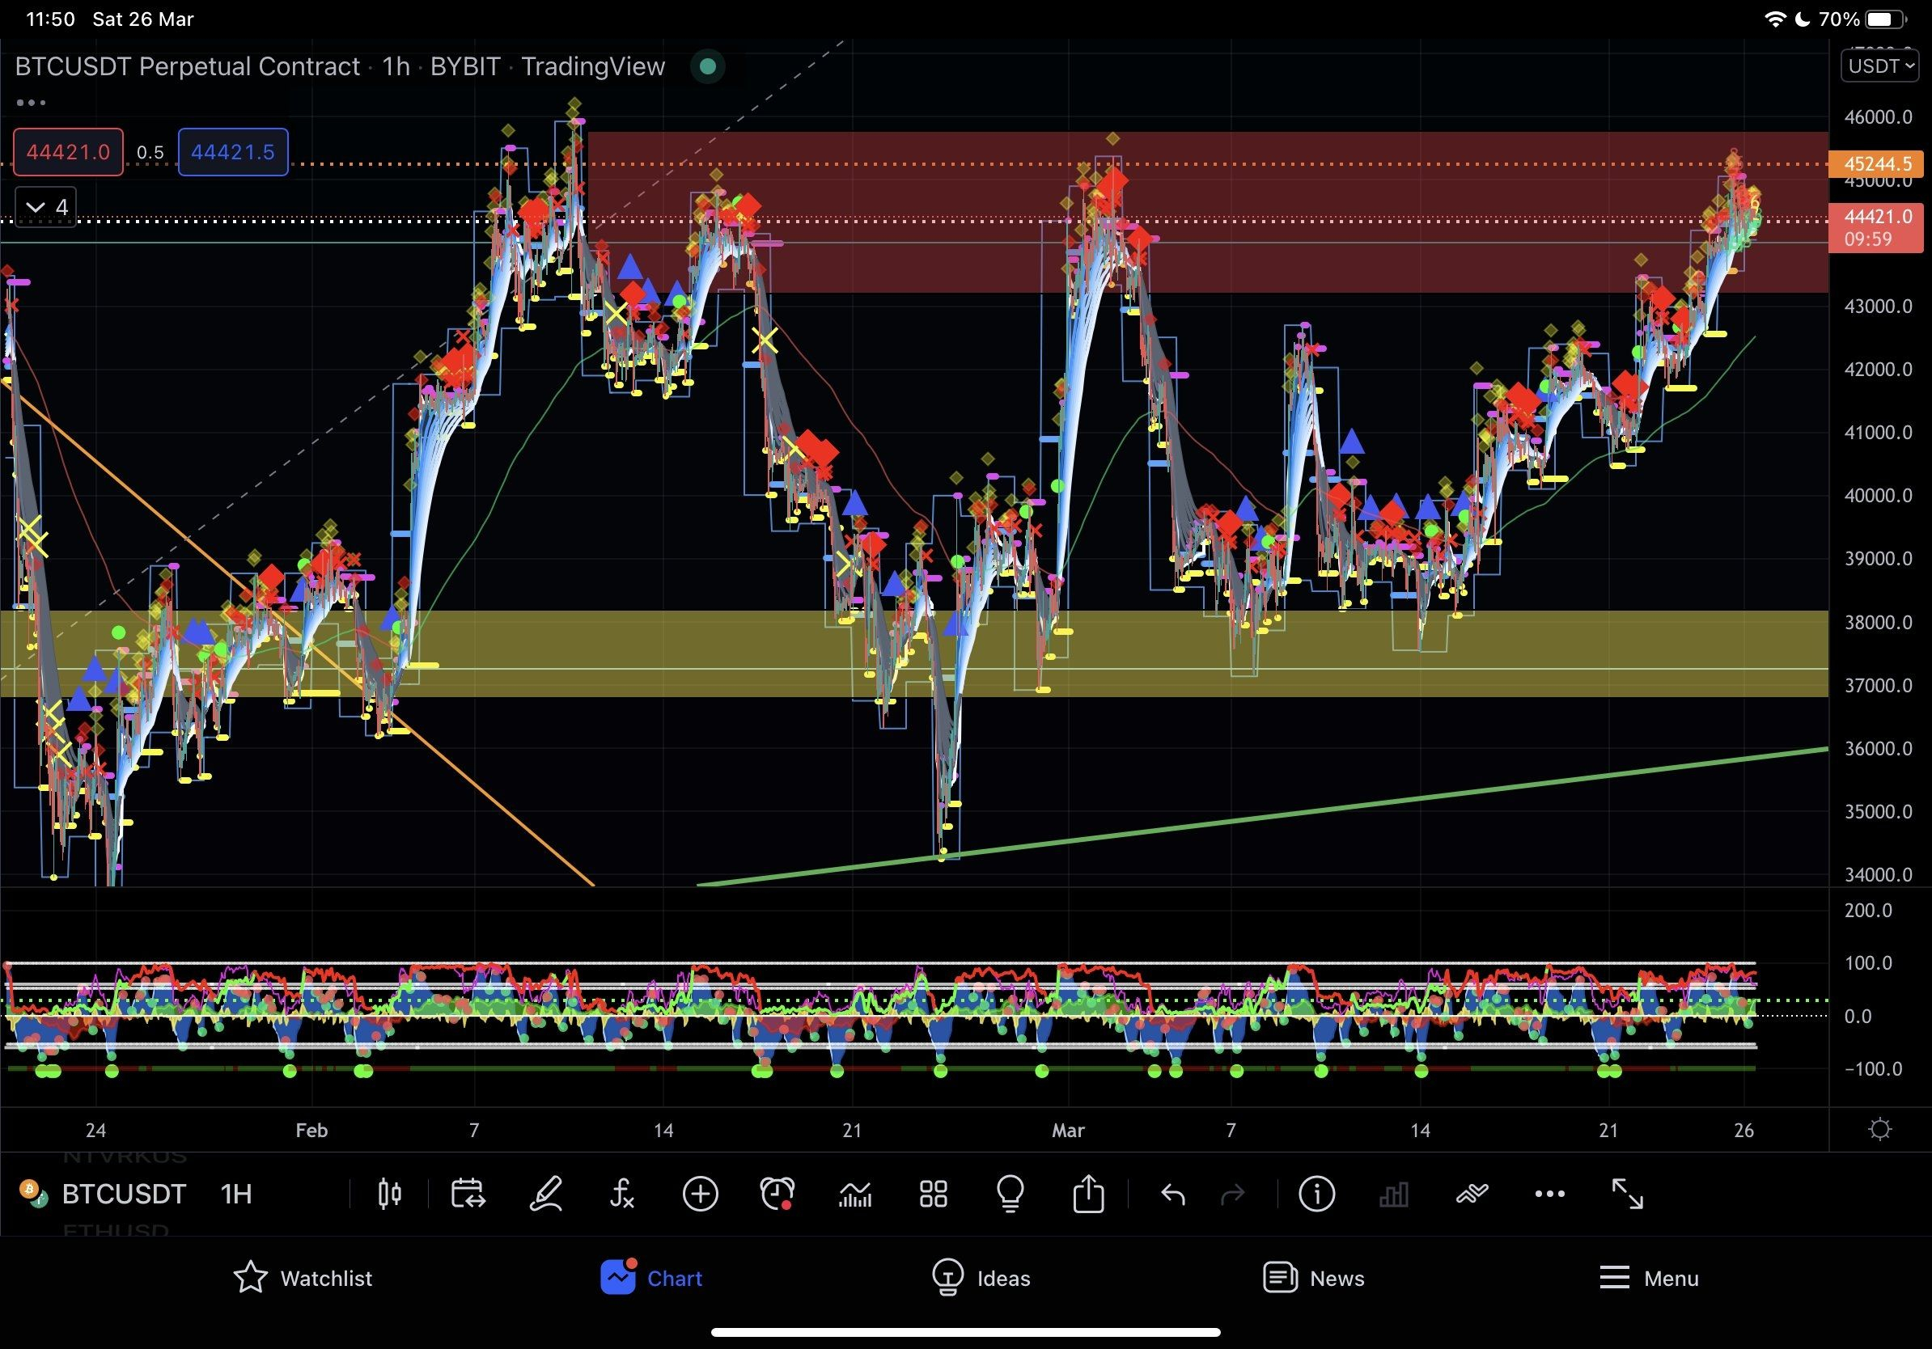Open the USDT currency dropdown
Screen dimensions: 1932x1349
coord(1880,66)
